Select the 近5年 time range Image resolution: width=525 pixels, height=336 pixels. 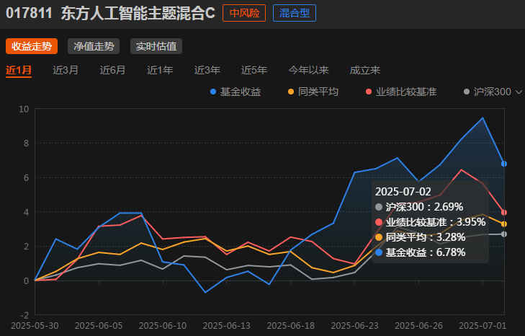[254, 70]
